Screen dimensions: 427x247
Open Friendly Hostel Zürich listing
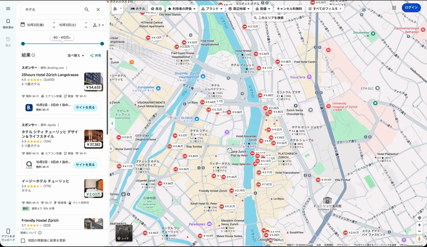[40, 220]
